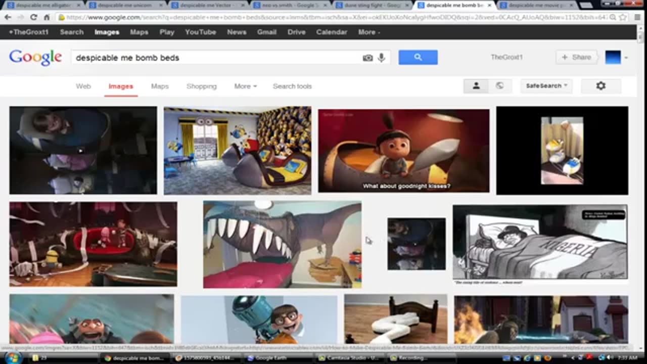Screen dimensions: 647x364
Task: Search by image camera icon
Action: (x=367, y=58)
